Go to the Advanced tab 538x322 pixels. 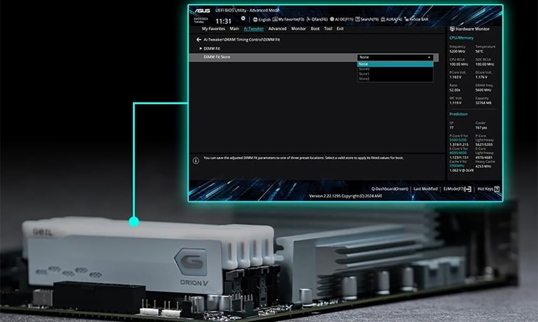click(277, 29)
